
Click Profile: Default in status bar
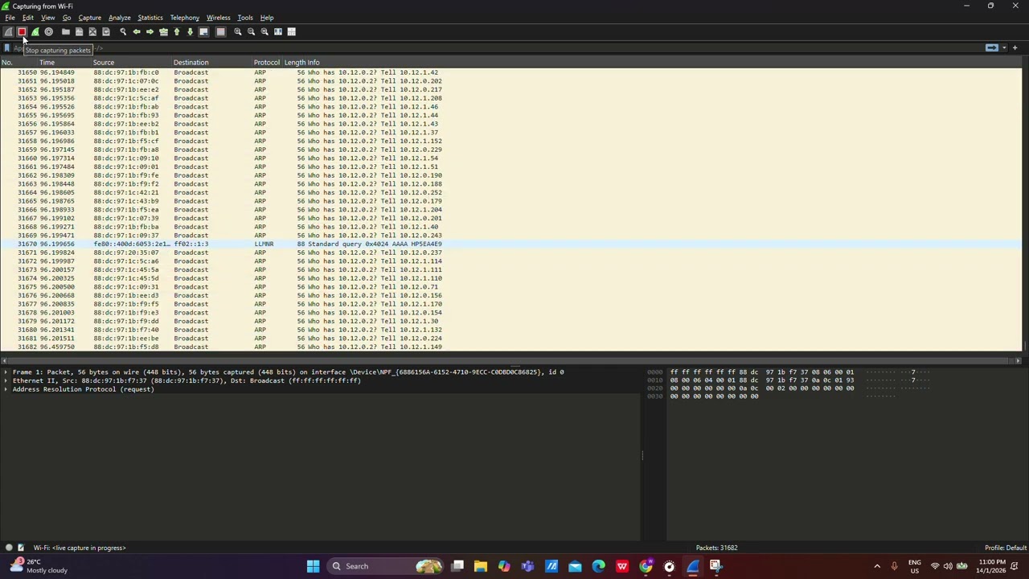(x=1006, y=548)
